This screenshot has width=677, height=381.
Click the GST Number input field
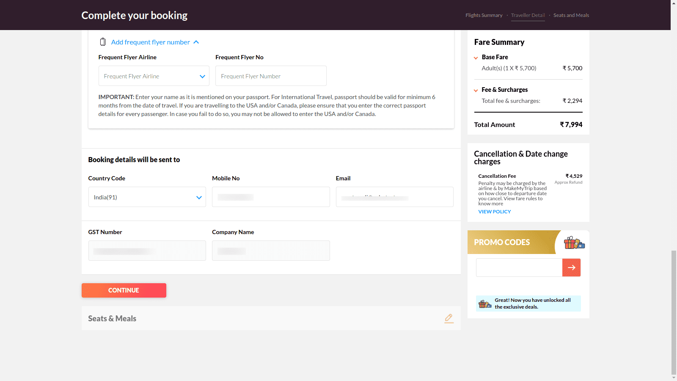click(x=147, y=251)
